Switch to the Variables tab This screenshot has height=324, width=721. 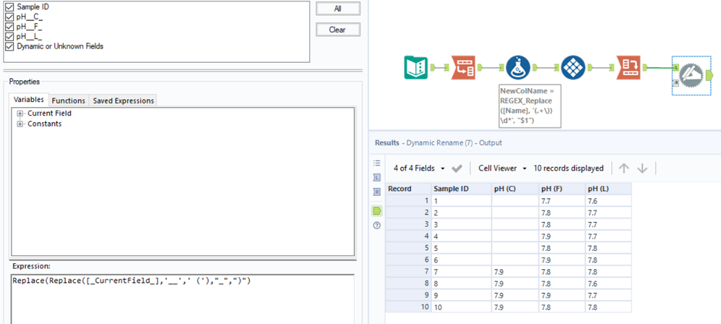(x=28, y=100)
